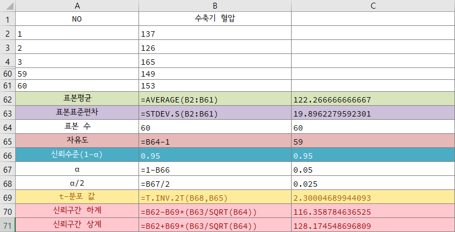The image size is (455, 232).
Task: Click the 표본표준편차 label cell
Action: [x=77, y=113]
